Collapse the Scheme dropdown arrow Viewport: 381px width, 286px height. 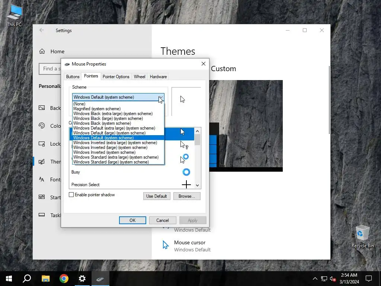point(161,97)
